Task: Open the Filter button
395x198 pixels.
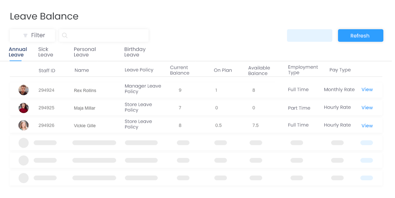Action: (x=32, y=35)
